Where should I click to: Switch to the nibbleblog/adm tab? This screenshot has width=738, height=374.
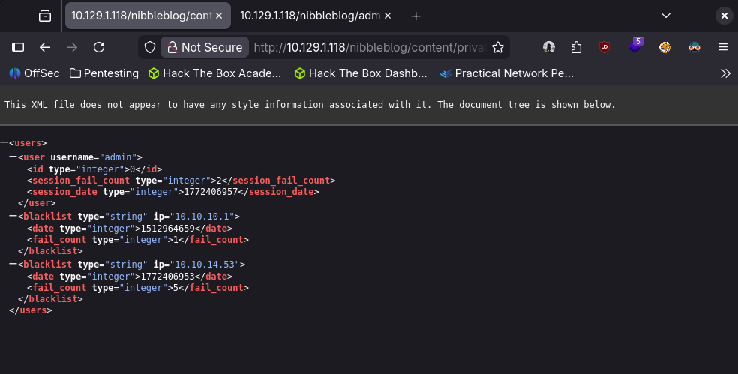pyautogui.click(x=315, y=16)
